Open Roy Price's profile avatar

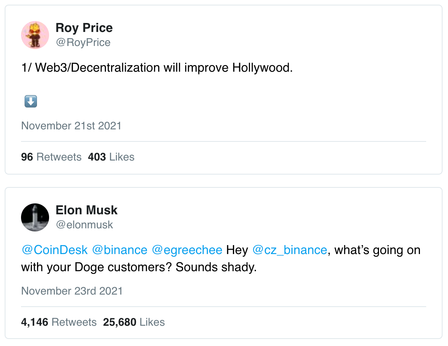tap(35, 35)
